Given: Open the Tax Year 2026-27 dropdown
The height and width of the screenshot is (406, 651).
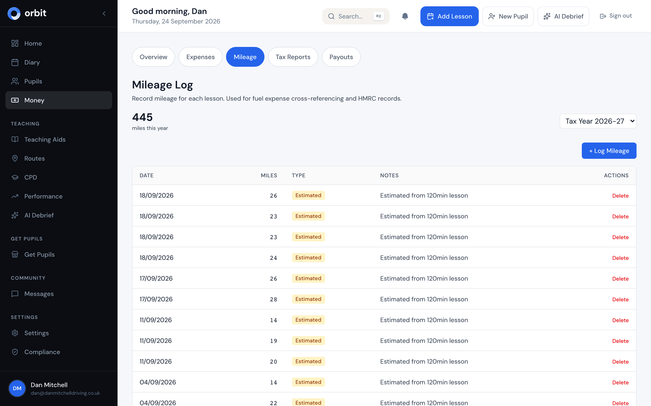Looking at the screenshot, I should click(598, 121).
